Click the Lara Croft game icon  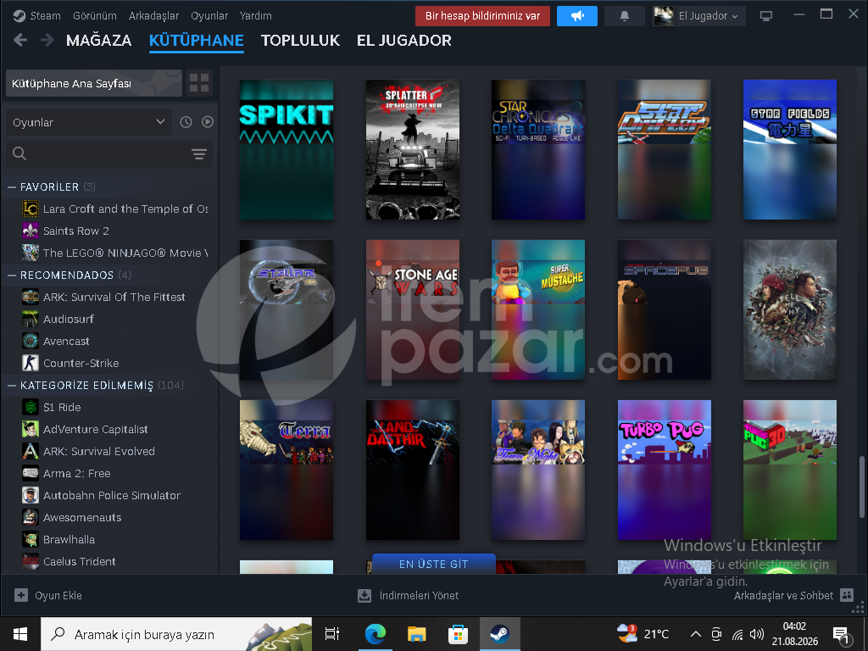(31, 209)
